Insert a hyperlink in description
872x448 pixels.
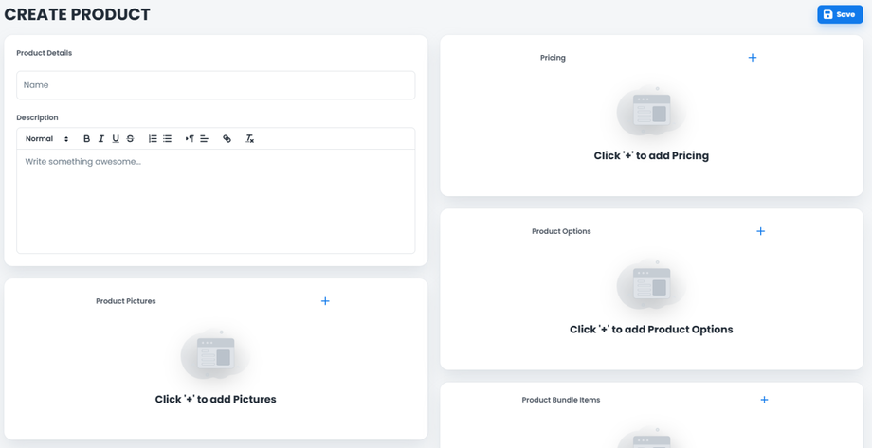point(227,139)
